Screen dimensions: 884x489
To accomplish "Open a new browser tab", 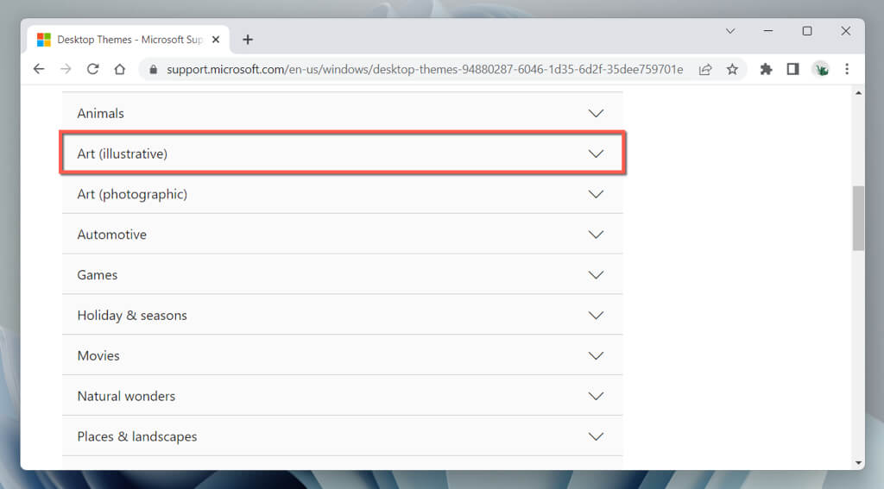I will 248,40.
